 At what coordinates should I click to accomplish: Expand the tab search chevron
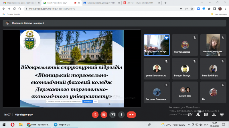202,3
